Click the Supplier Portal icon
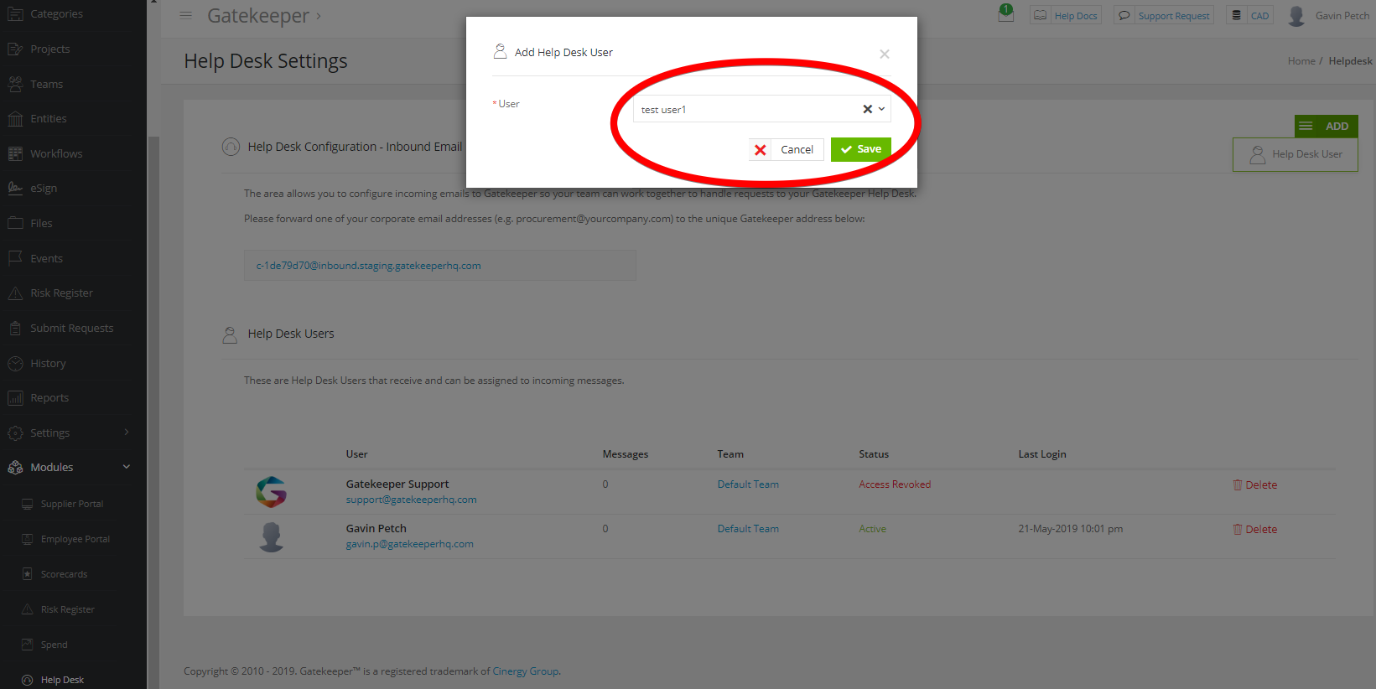The height and width of the screenshot is (689, 1376). [28, 504]
